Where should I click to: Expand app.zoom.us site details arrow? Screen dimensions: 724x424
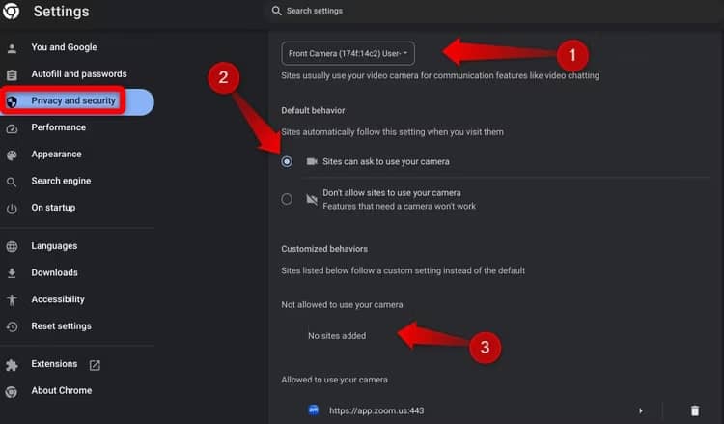[x=640, y=410]
